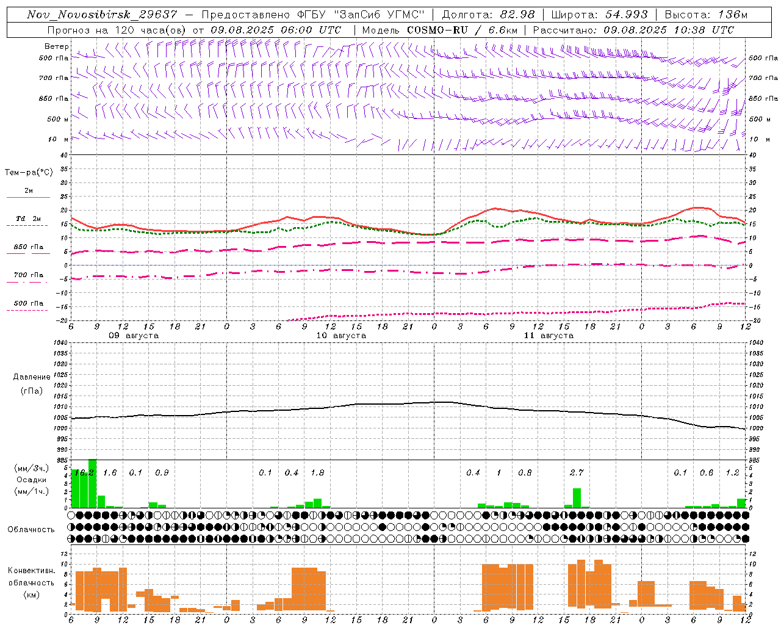Click the 1040 pressure tick on left axis
Viewport: 781px width, 625px height.
60,343
